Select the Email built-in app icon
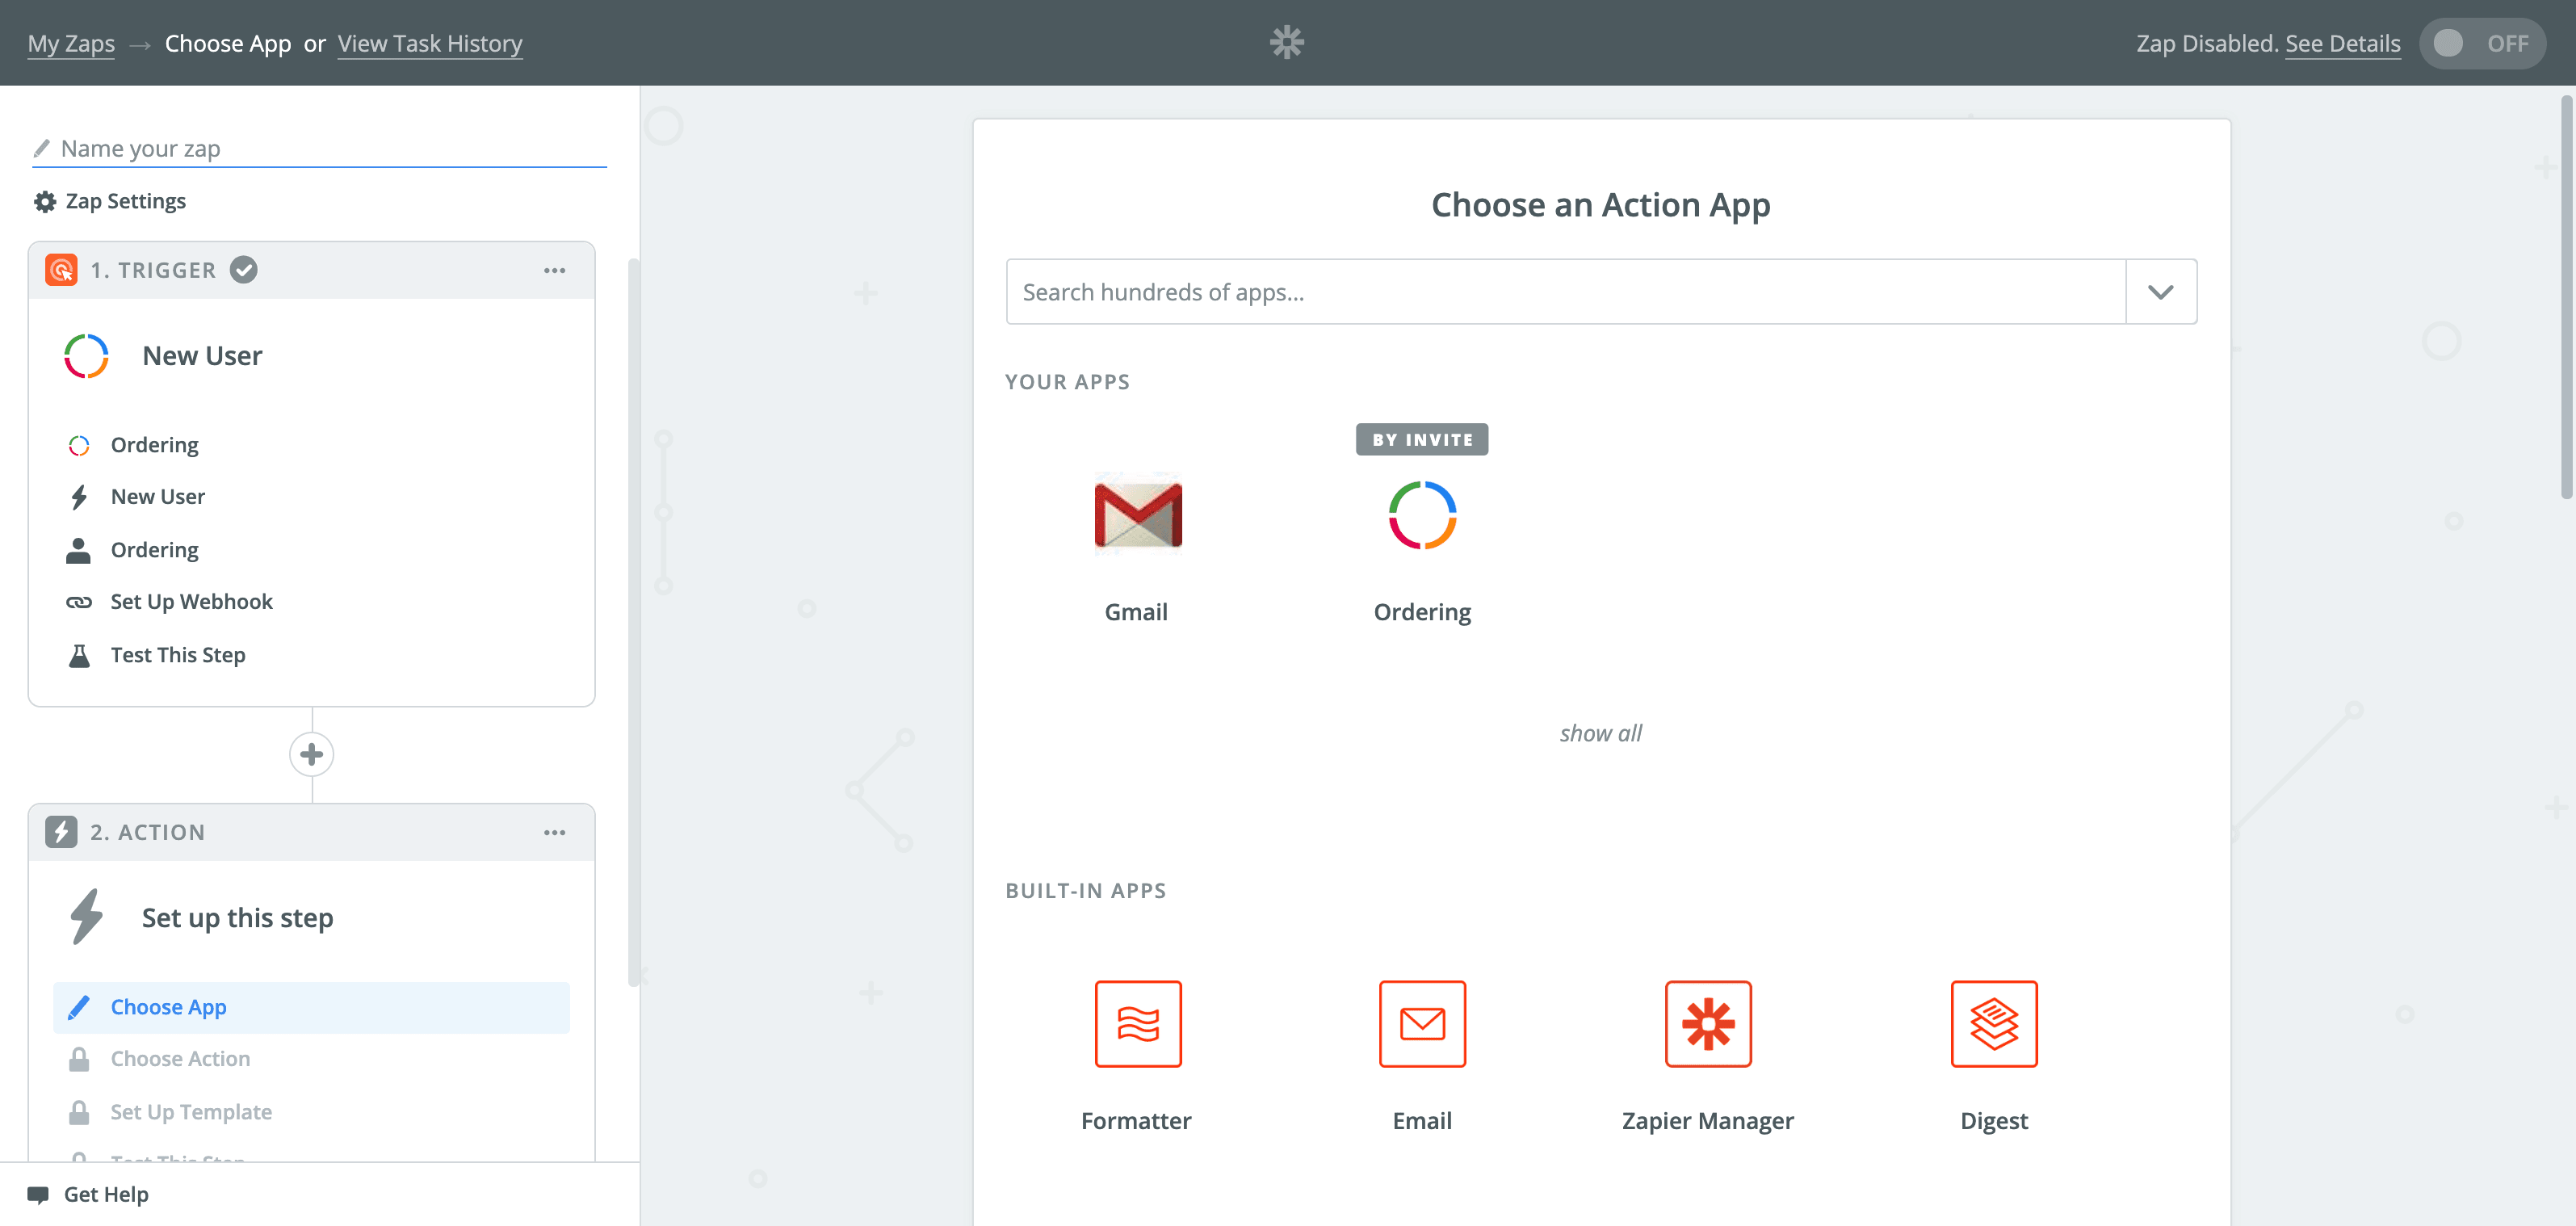This screenshot has height=1226, width=2576. [1421, 1023]
